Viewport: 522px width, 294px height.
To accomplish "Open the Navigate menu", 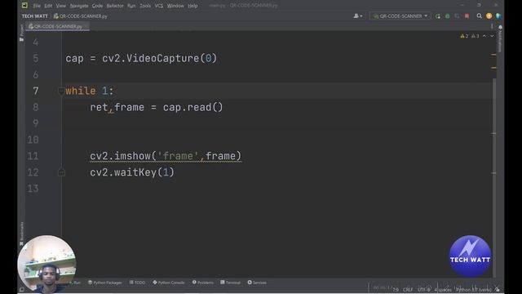I will coord(79,6).
